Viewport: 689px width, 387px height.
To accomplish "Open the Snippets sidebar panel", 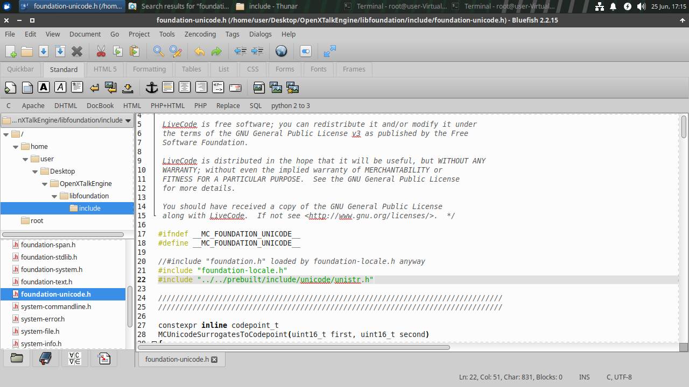I will pyautogui.click(x=104, y=359).
